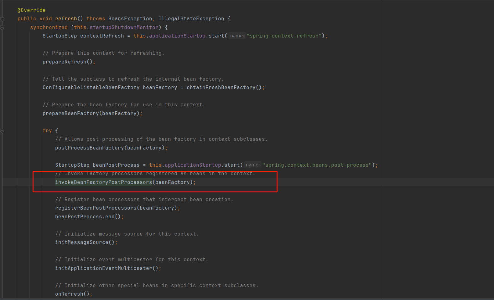Click the startupShutdownMonitor field reference
494x300 pixels.
click(x=124, y=28)
